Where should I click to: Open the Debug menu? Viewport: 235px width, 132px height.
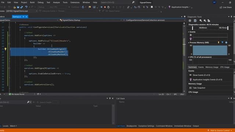coord(40,3)
